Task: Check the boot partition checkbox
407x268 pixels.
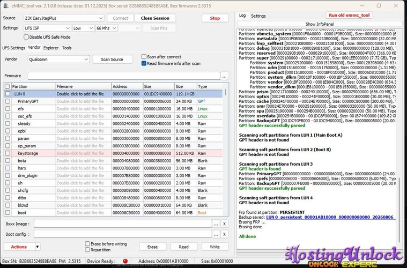Action: pyautogui.click(x=8, y=212)
